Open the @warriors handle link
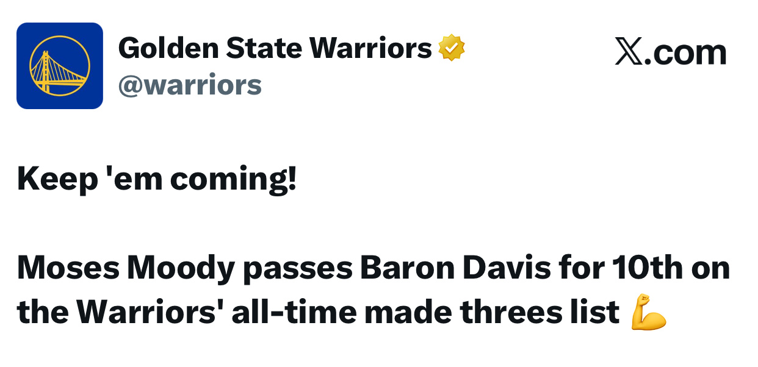 pyautogui.click(x=190, y=85)
